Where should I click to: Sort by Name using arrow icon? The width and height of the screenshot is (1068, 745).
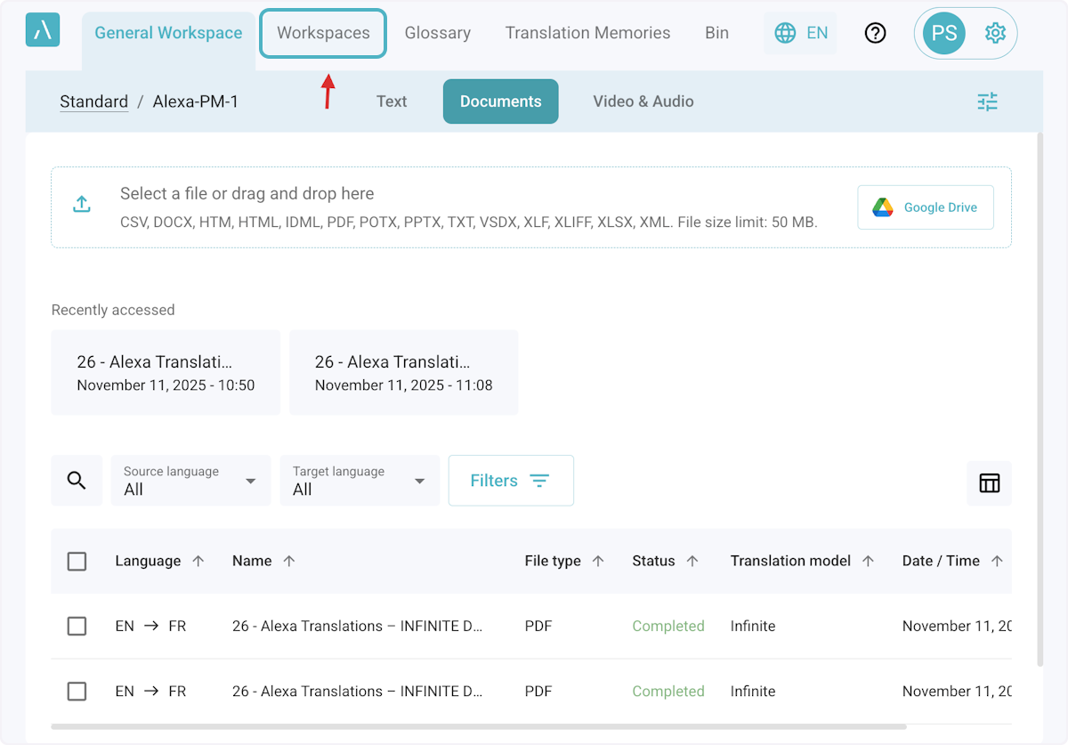289,561
